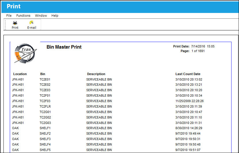239x153 pixels.
Task: Click JFK-H81 location in TC2G03 row
Action: [18, 123]
